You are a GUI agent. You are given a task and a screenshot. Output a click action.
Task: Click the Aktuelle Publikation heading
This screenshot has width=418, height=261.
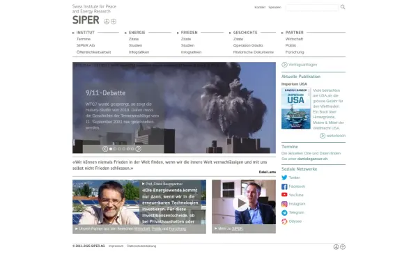301,77
